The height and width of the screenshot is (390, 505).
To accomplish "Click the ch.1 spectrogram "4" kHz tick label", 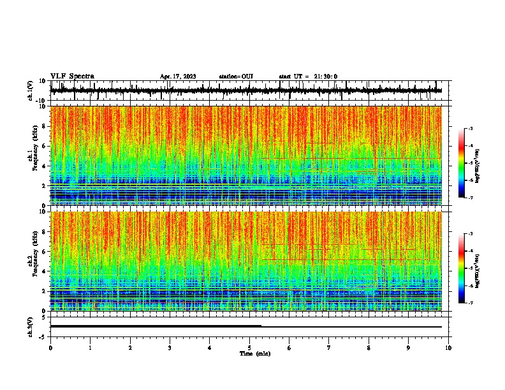I will pos(44,166).
